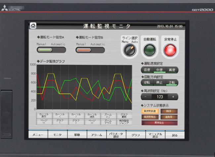Shift graph left with グラフ < button
Viewport: 215px width, 157px height.
pos(60,122)
